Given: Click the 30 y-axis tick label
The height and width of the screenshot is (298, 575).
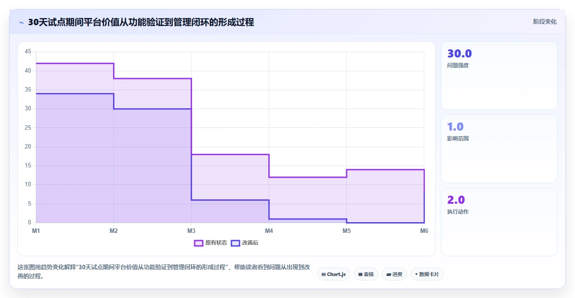Looking at the screenshot, I should 28,109.
